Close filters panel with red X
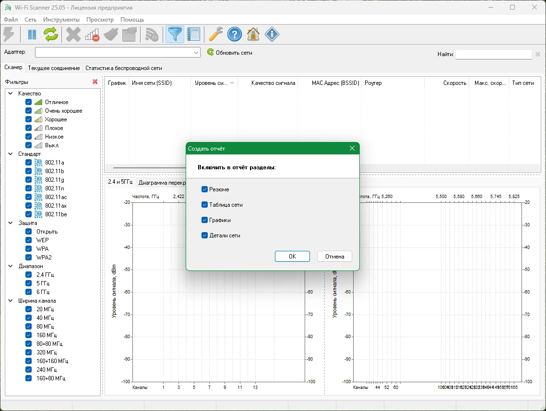 [95, 82]
